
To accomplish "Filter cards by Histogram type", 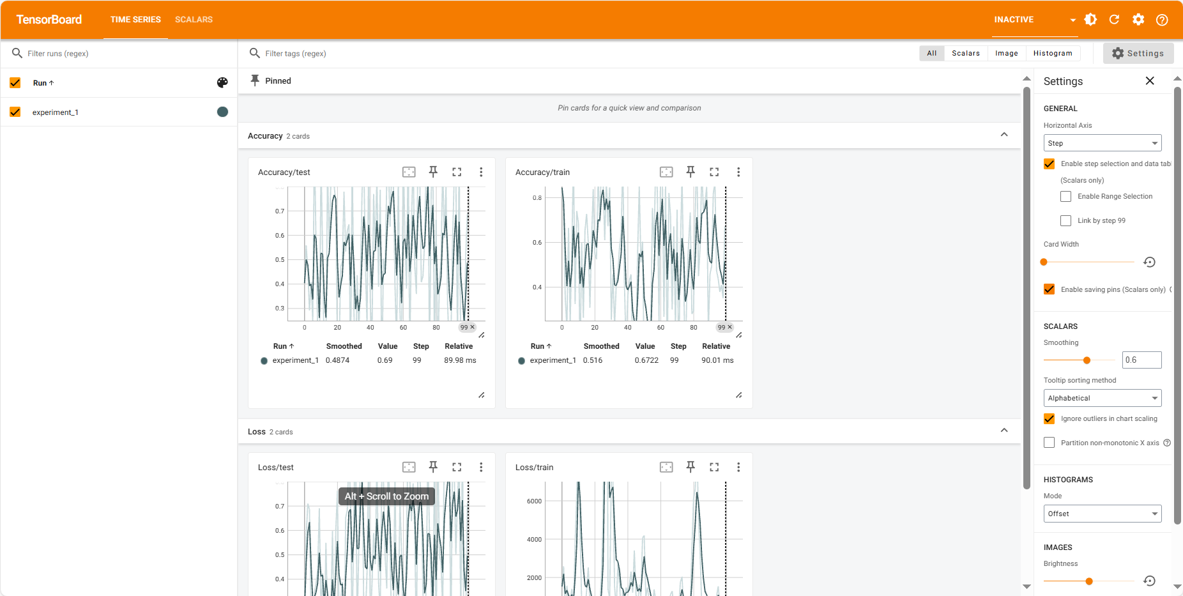I will tap(1052, 53).
